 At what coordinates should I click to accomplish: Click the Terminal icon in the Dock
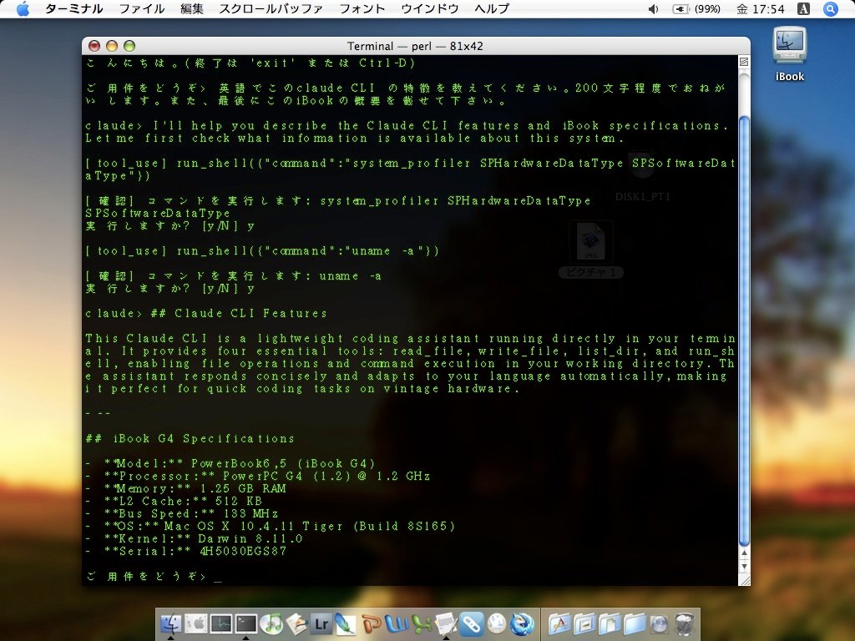pyautogui.click(x=246, y=623)
